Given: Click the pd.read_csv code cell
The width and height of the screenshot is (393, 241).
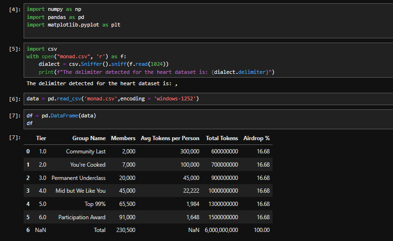Looking at the screenshot, I should (x=208, y=99).
